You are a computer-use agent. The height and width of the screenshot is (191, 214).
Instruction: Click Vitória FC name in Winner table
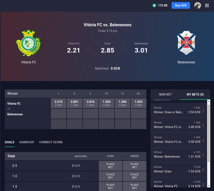[x=14, y=104]
